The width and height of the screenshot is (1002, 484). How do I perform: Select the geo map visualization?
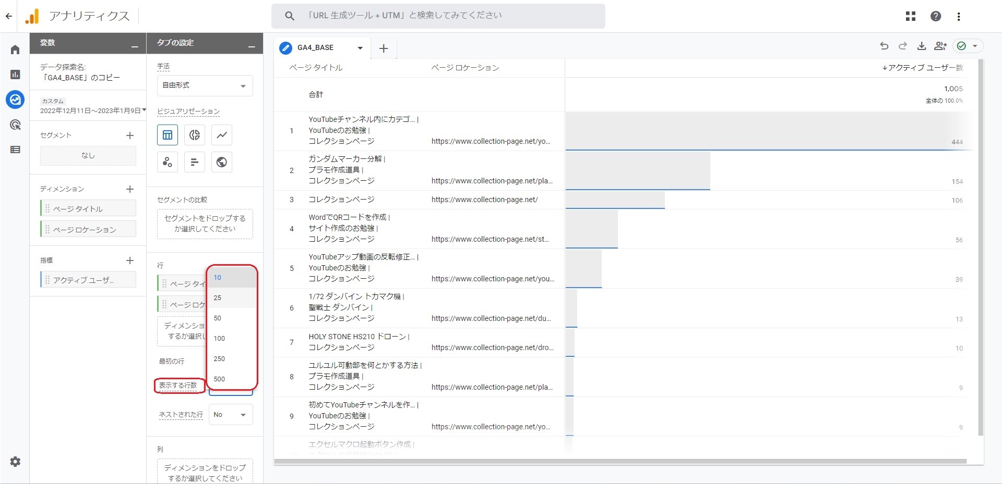222,162
